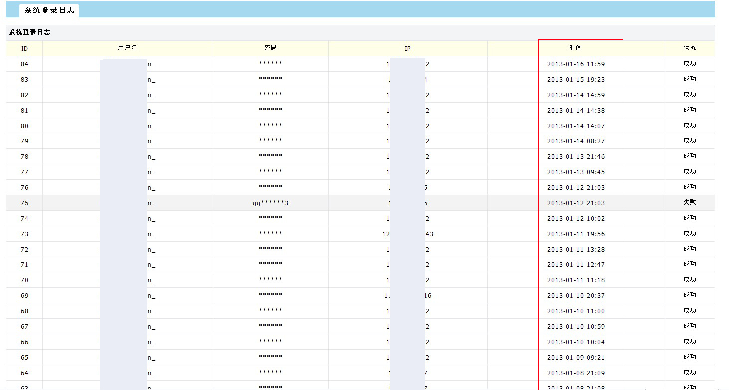Click the timestamp 2013-01-16 11:59
729x390 pixels.
tap(575, 64)
